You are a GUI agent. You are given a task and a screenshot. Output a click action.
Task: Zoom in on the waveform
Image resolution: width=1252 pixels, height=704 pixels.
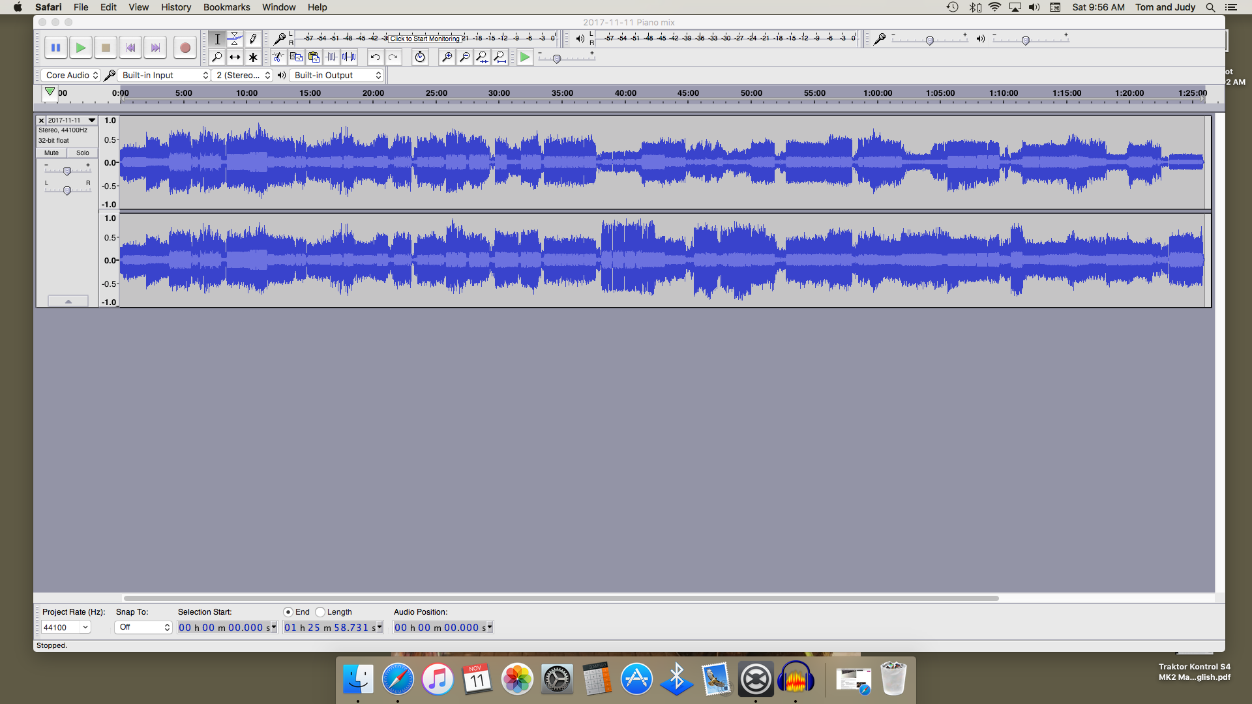coord(447,57)
